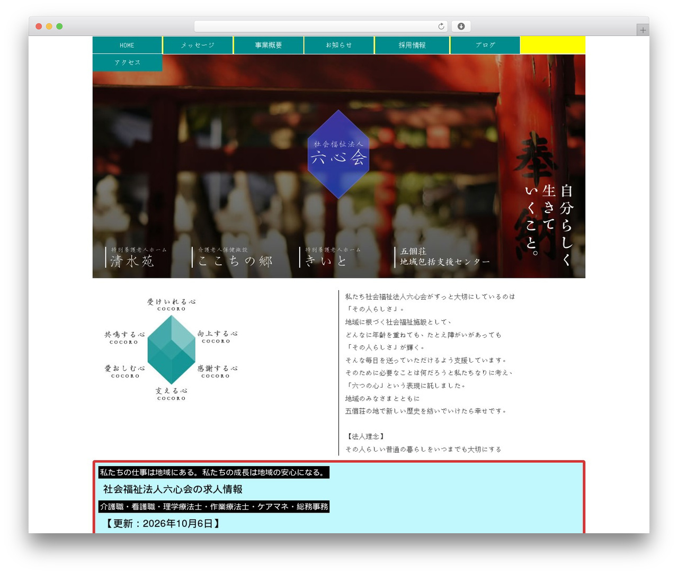Click the 向上する心 label
This screenshot has width=678, height=574.
pos(217,337)
